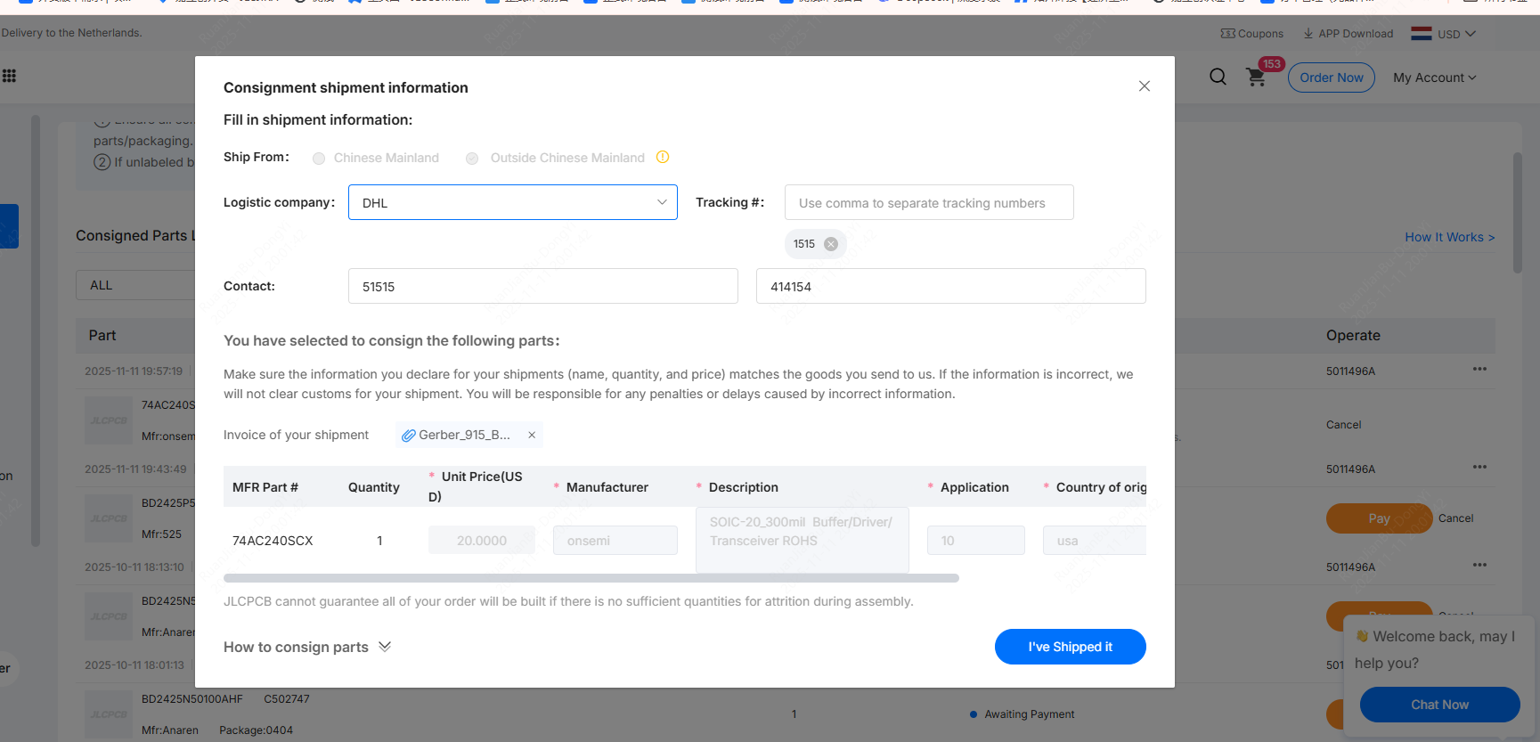1540x742 pixels.
Task: Click the Coupons link in top bar
Action: pyautogui.click(x=1252, y=34)
